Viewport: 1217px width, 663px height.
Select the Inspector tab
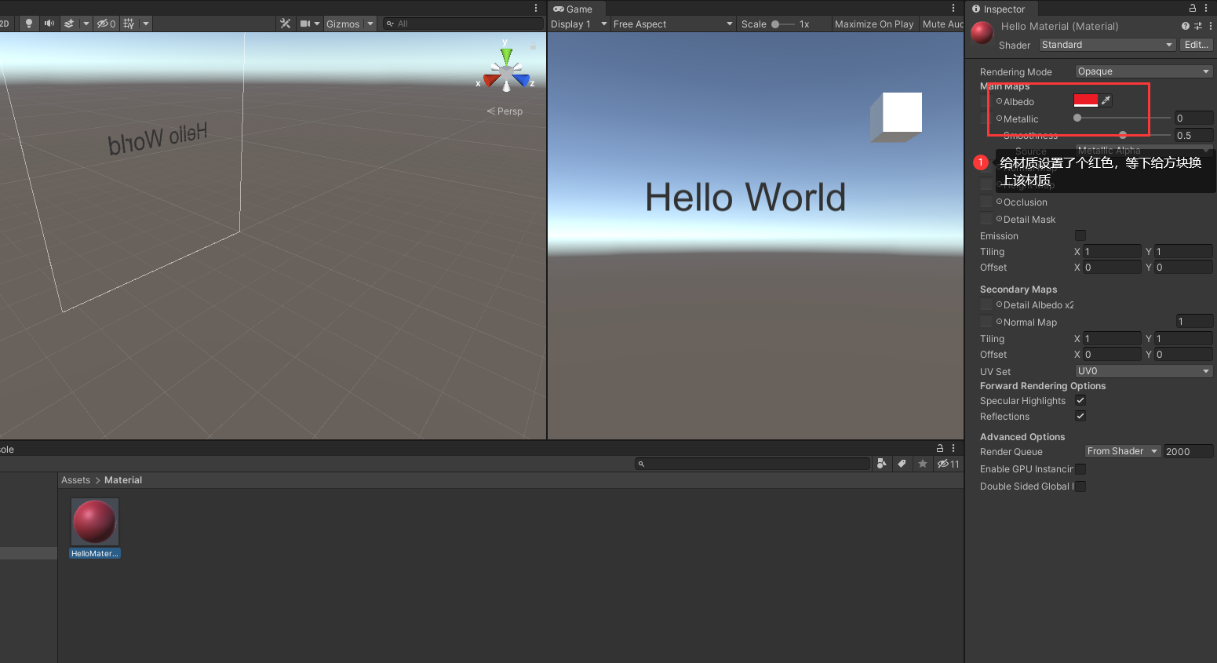(x=1000, y=9)
